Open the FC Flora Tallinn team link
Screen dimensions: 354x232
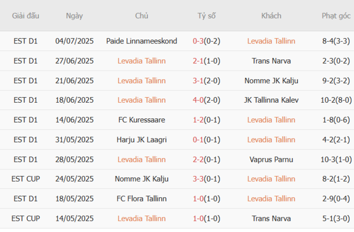tap(142, 199)
